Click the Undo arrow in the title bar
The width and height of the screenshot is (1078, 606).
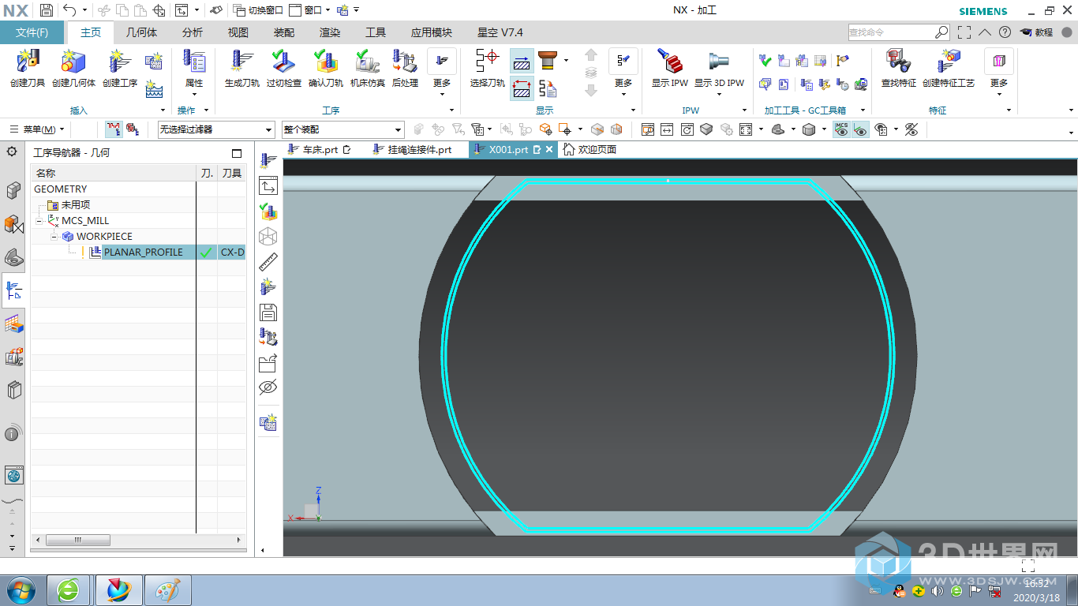[x=69, y=10]
